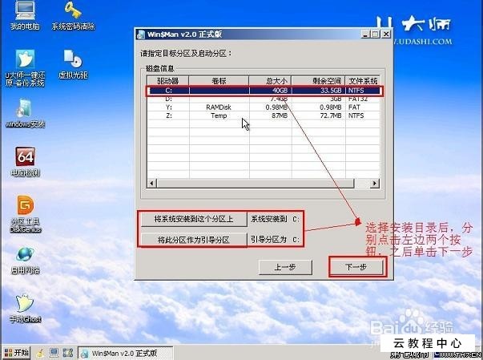
Task: Open the system password clear key icon
Action: [x=73, y=15]
